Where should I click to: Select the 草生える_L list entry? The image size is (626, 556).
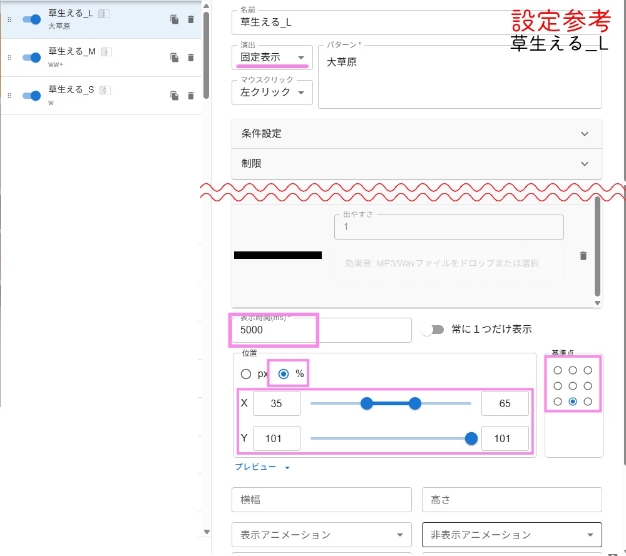pos(101,19)
